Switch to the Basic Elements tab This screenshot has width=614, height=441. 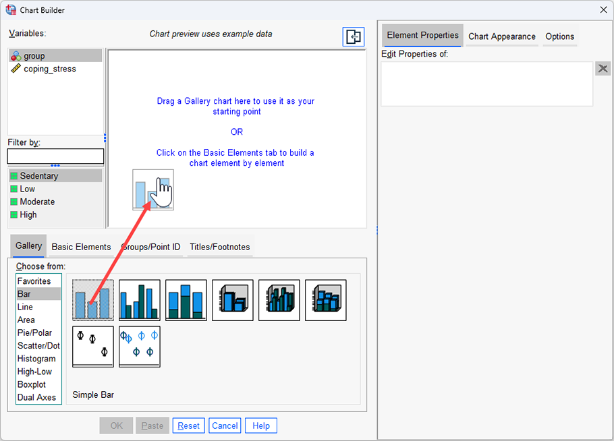click(80, 247)
